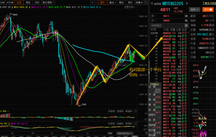
Task: Go to previous contract arrow
Action: point(152,4)
